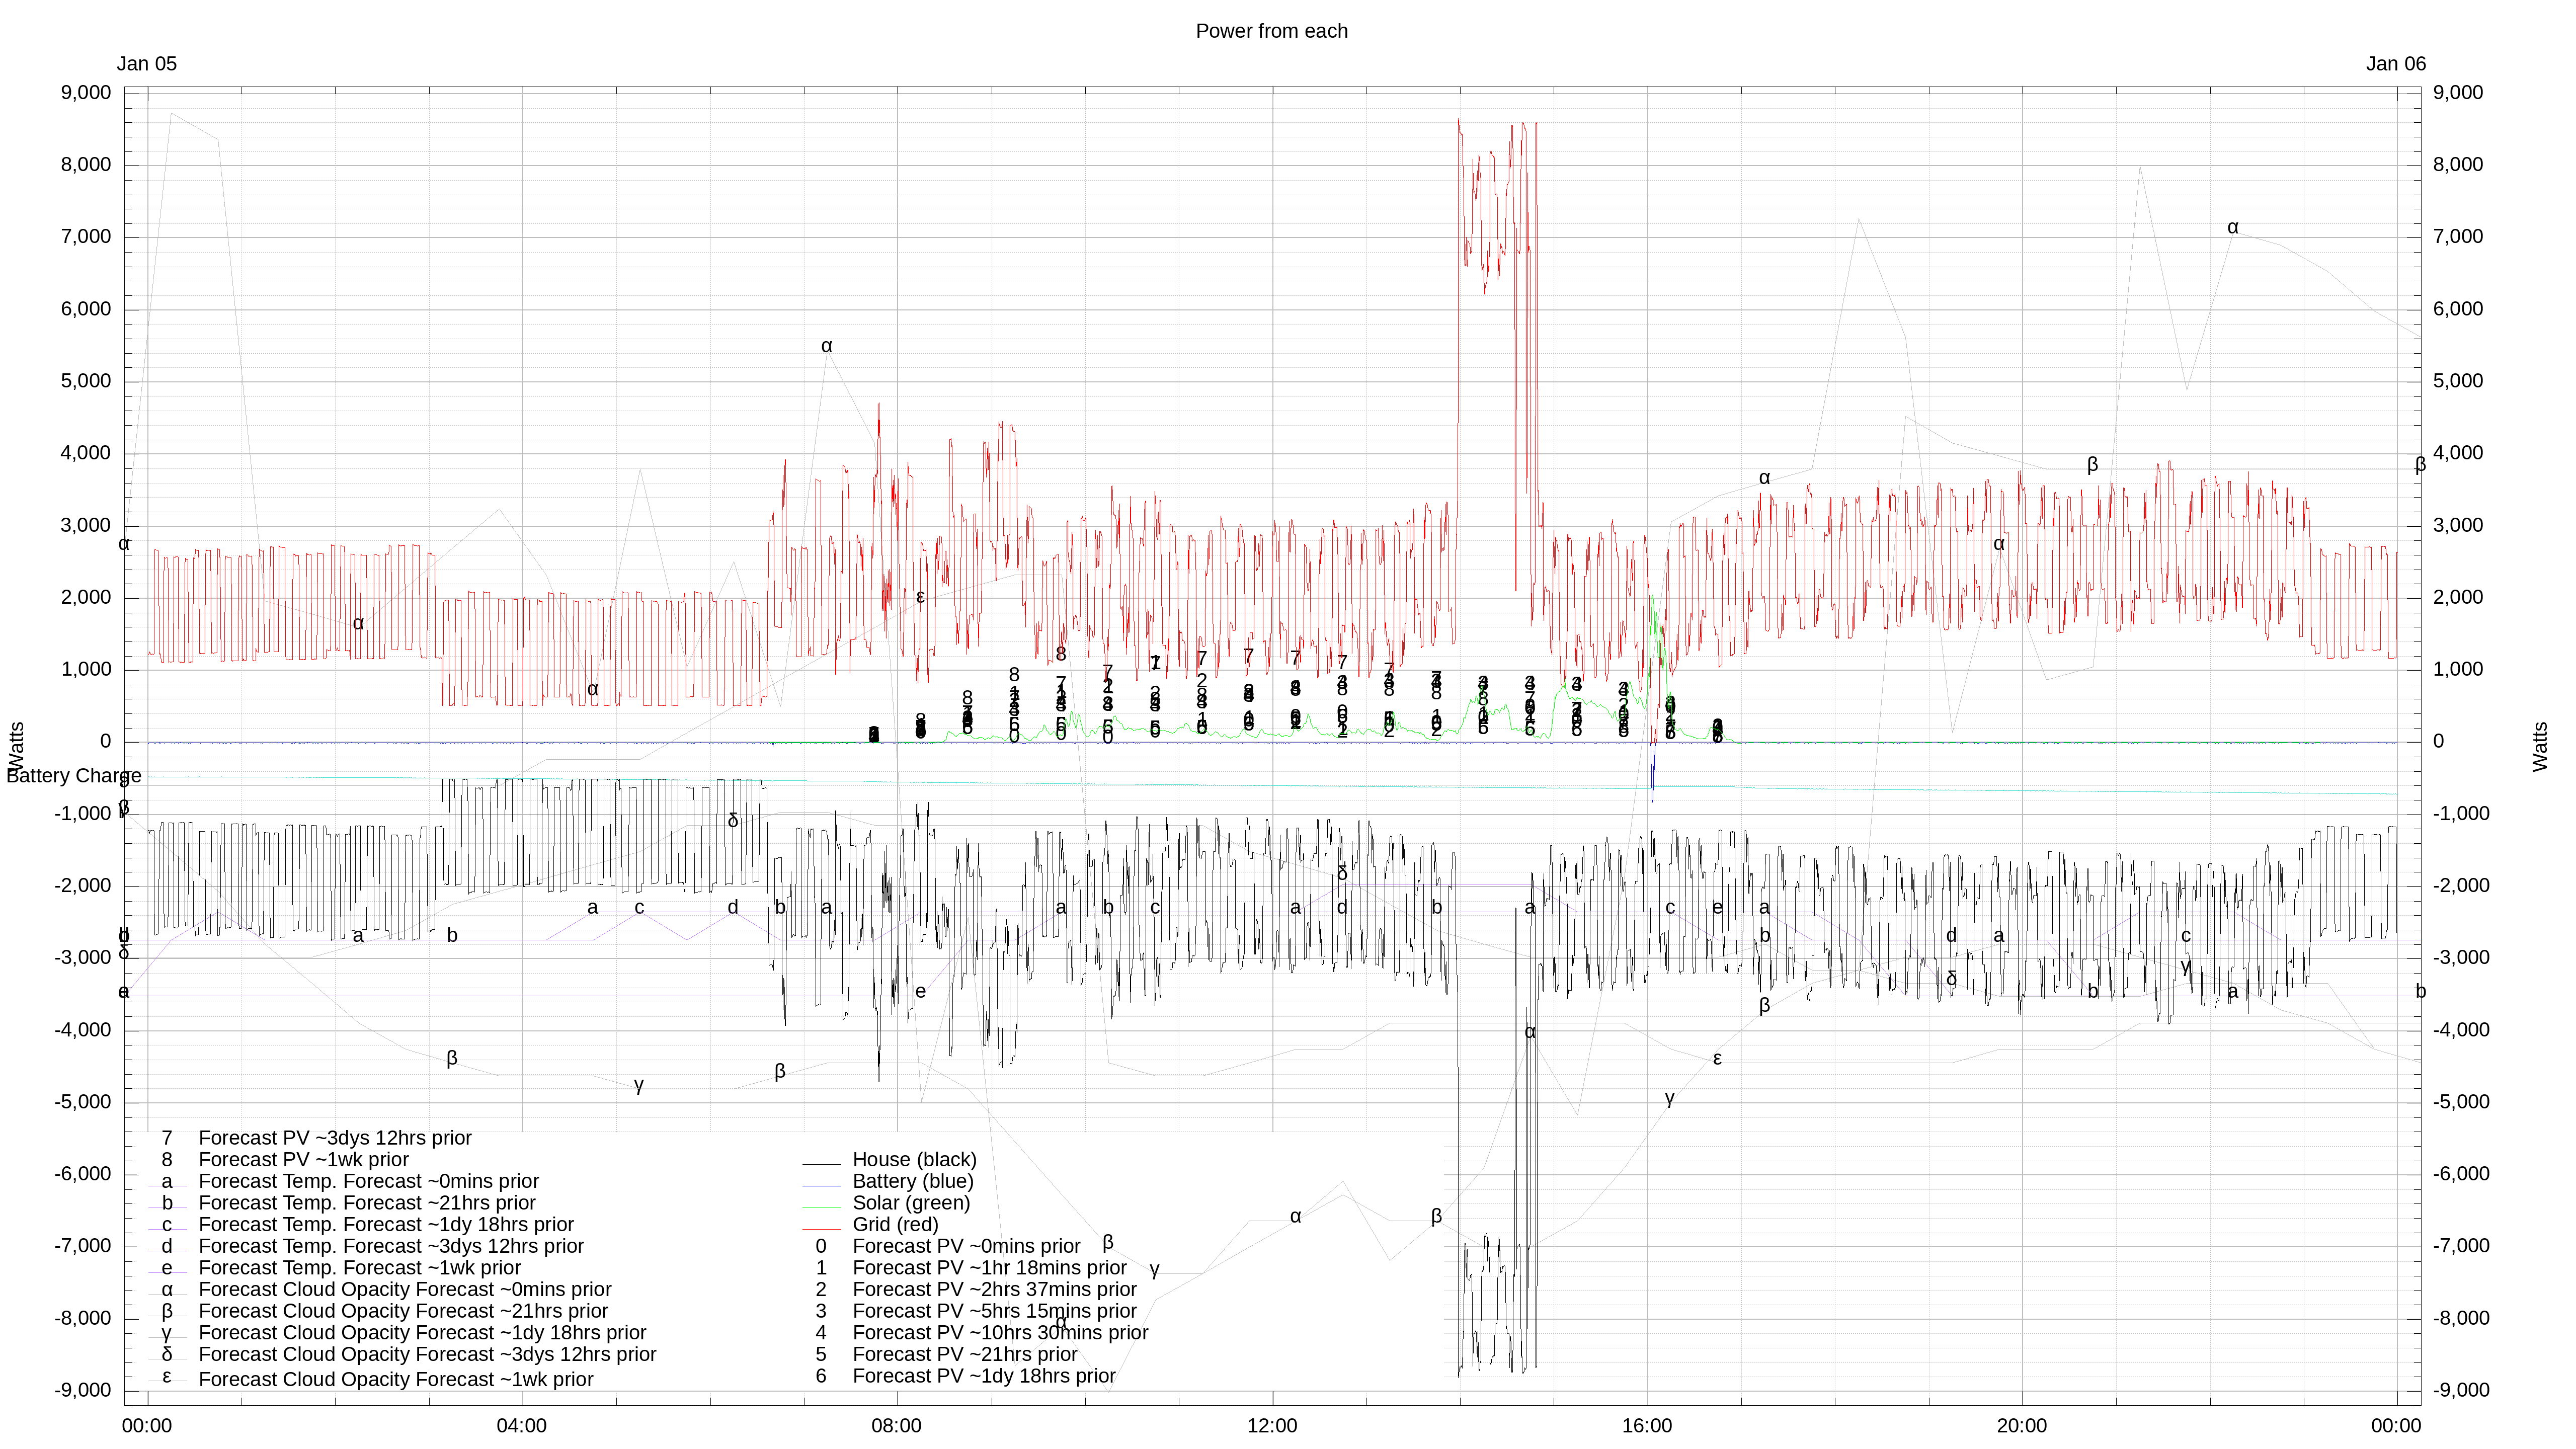Click the '16:00' time axis label

1647,1426
